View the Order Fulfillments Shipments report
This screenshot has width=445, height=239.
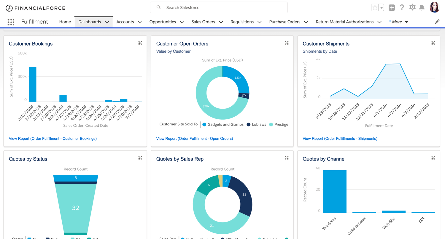[340, 138]
